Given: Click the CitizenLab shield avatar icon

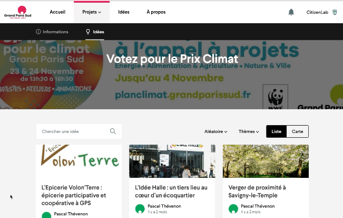Looking at the screenshot, I should [335, 12].
